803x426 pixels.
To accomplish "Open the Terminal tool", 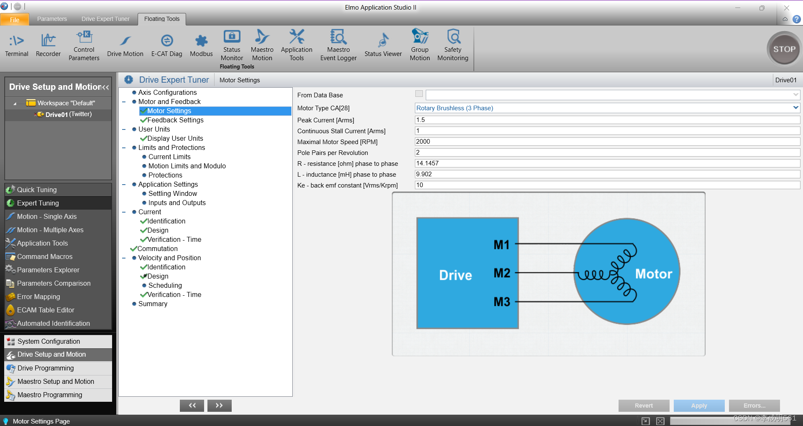I will (17, 45).
